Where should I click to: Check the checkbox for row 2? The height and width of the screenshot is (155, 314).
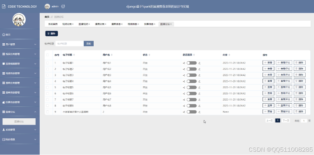pyautogui.click(x=47, y=69)
